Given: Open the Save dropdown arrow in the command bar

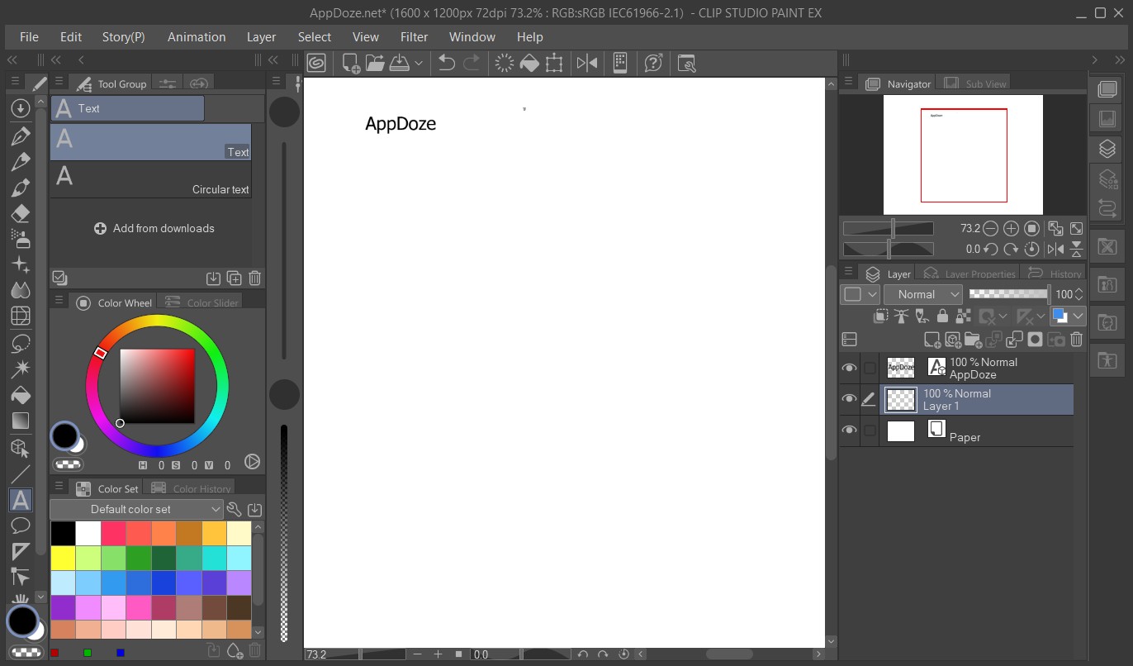Looking at the screenshot, I should tap(420, 63).
